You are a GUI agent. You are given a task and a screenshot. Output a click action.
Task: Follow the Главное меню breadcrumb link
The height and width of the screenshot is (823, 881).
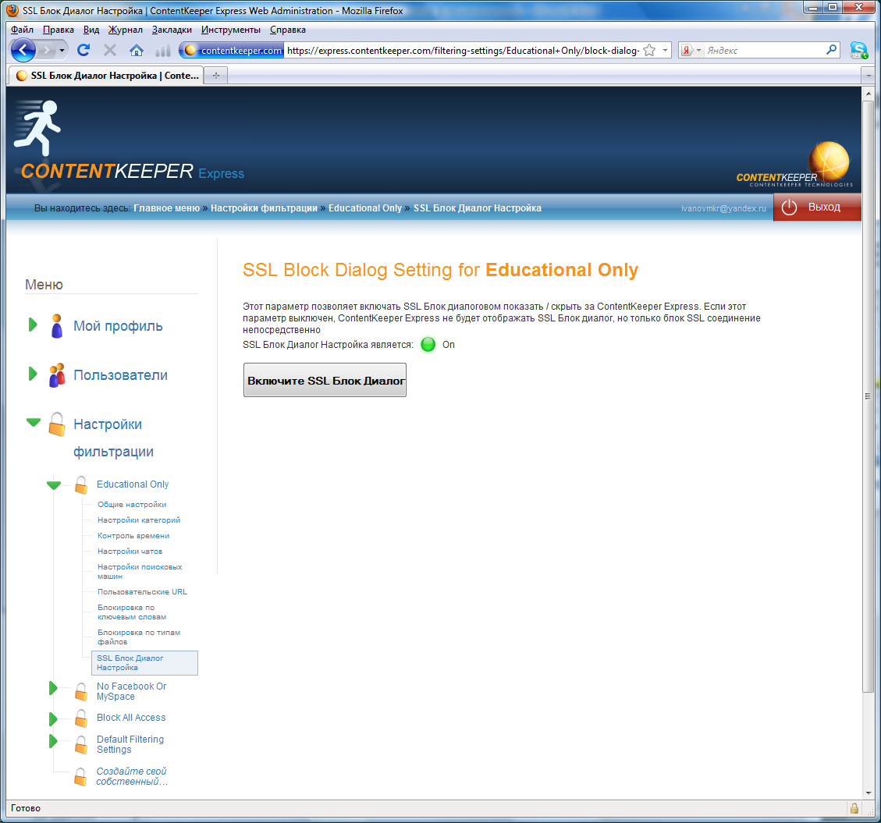167,208
